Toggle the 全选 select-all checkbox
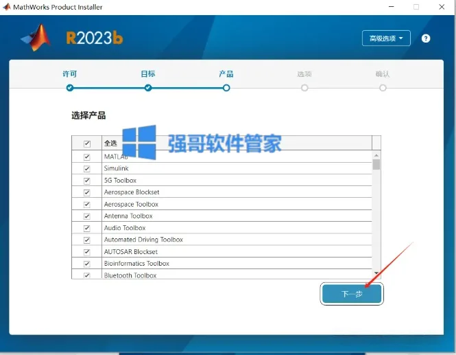456x355 pixels. click(86, 144)
